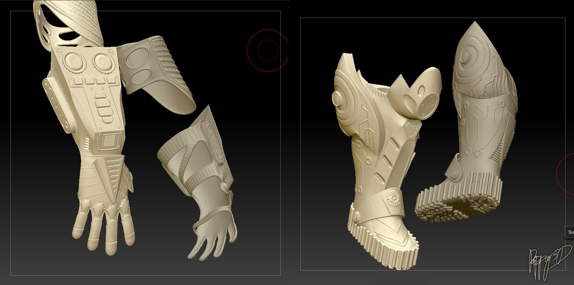Click the rectangular vent grille on forearm armor

pos(109,140)
